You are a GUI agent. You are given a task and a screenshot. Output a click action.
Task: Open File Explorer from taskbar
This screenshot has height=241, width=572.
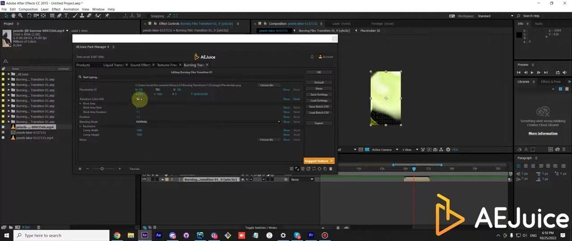[x=131, y=235]
